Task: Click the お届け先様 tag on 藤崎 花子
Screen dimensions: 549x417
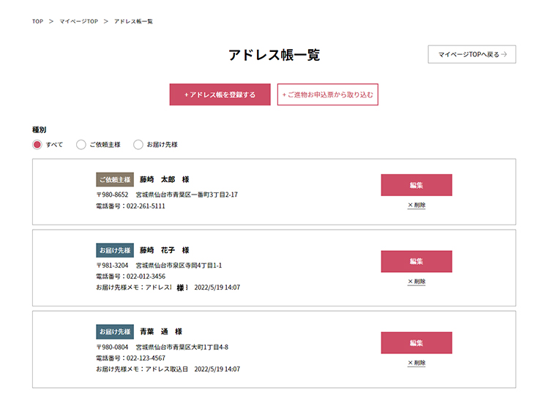Action: click(115, 250)
